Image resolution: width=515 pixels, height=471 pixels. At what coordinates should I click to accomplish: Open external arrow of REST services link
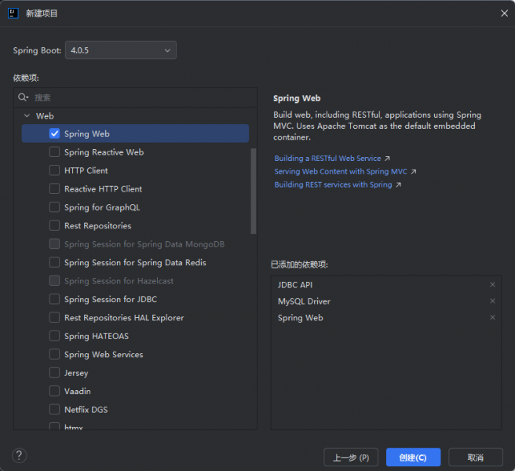[398, 185]
